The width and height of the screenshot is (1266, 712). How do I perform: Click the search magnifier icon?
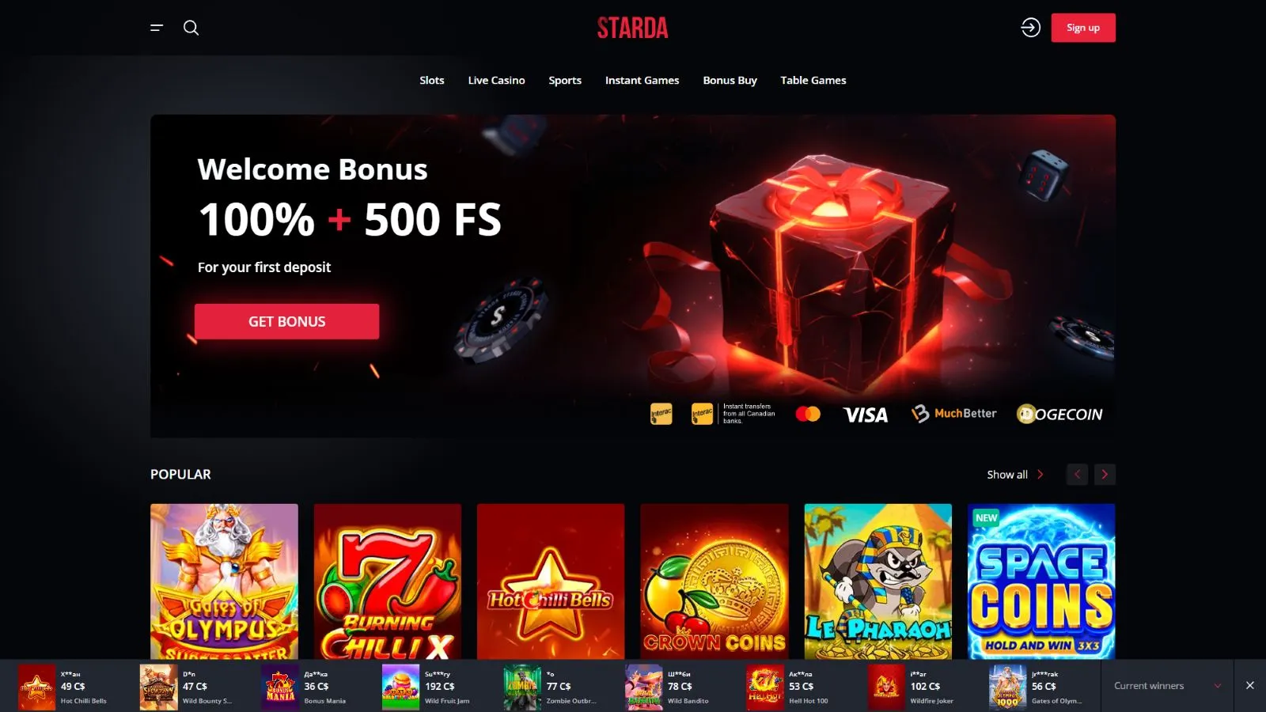click(191, 28)
